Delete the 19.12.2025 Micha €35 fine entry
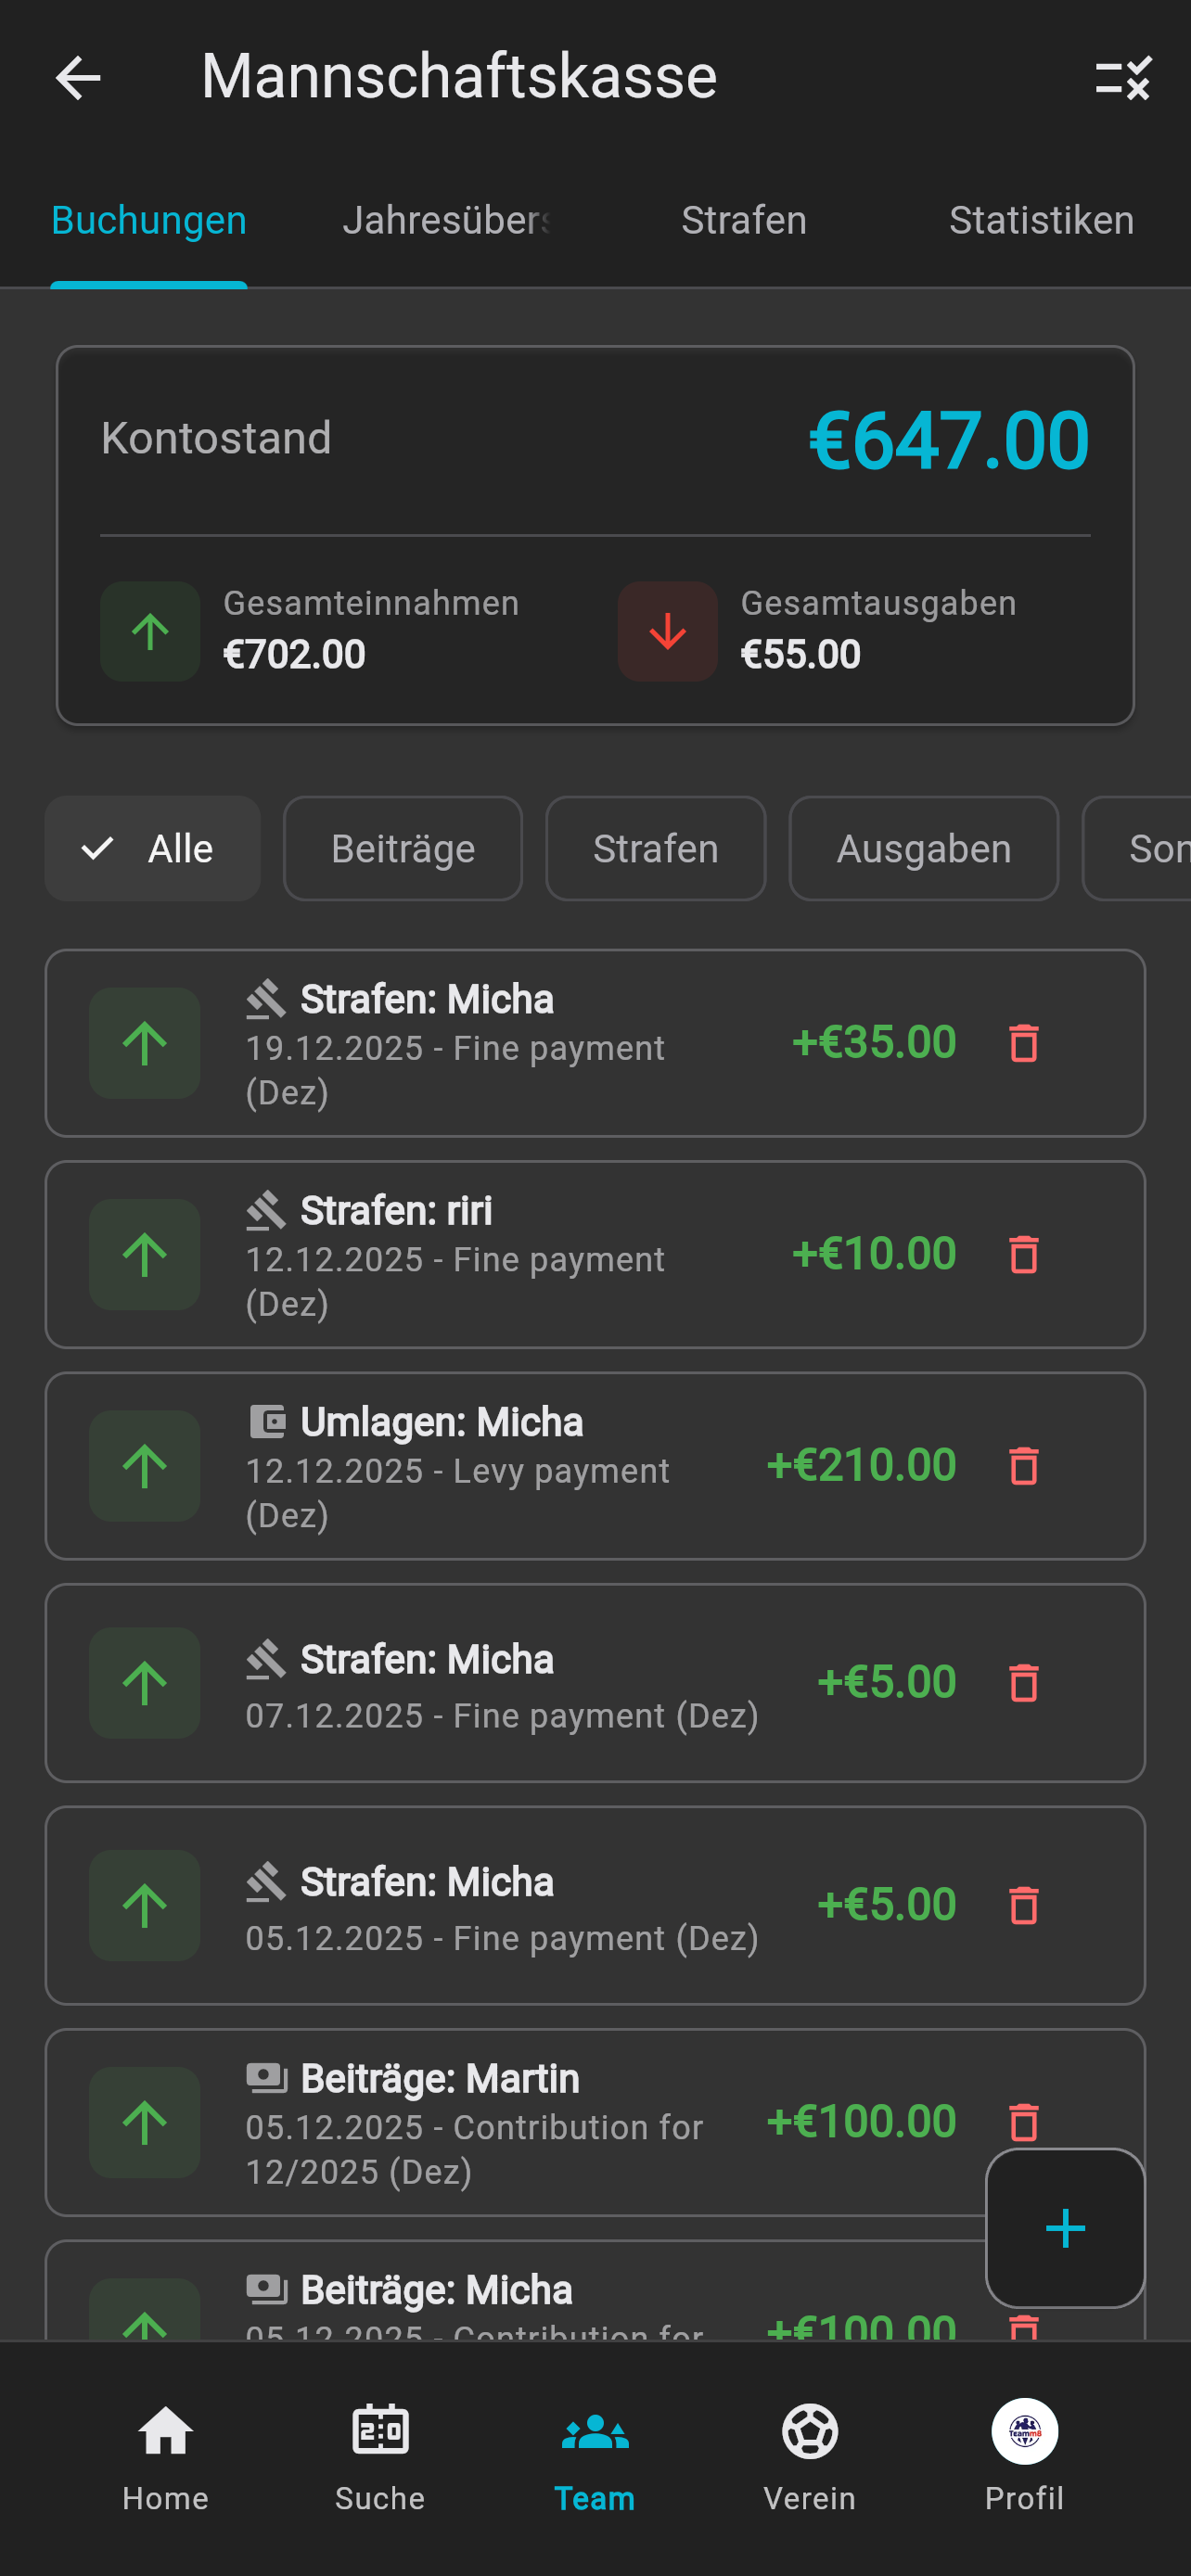The image size is (1191, 2576). [x=1023, y=1043]
